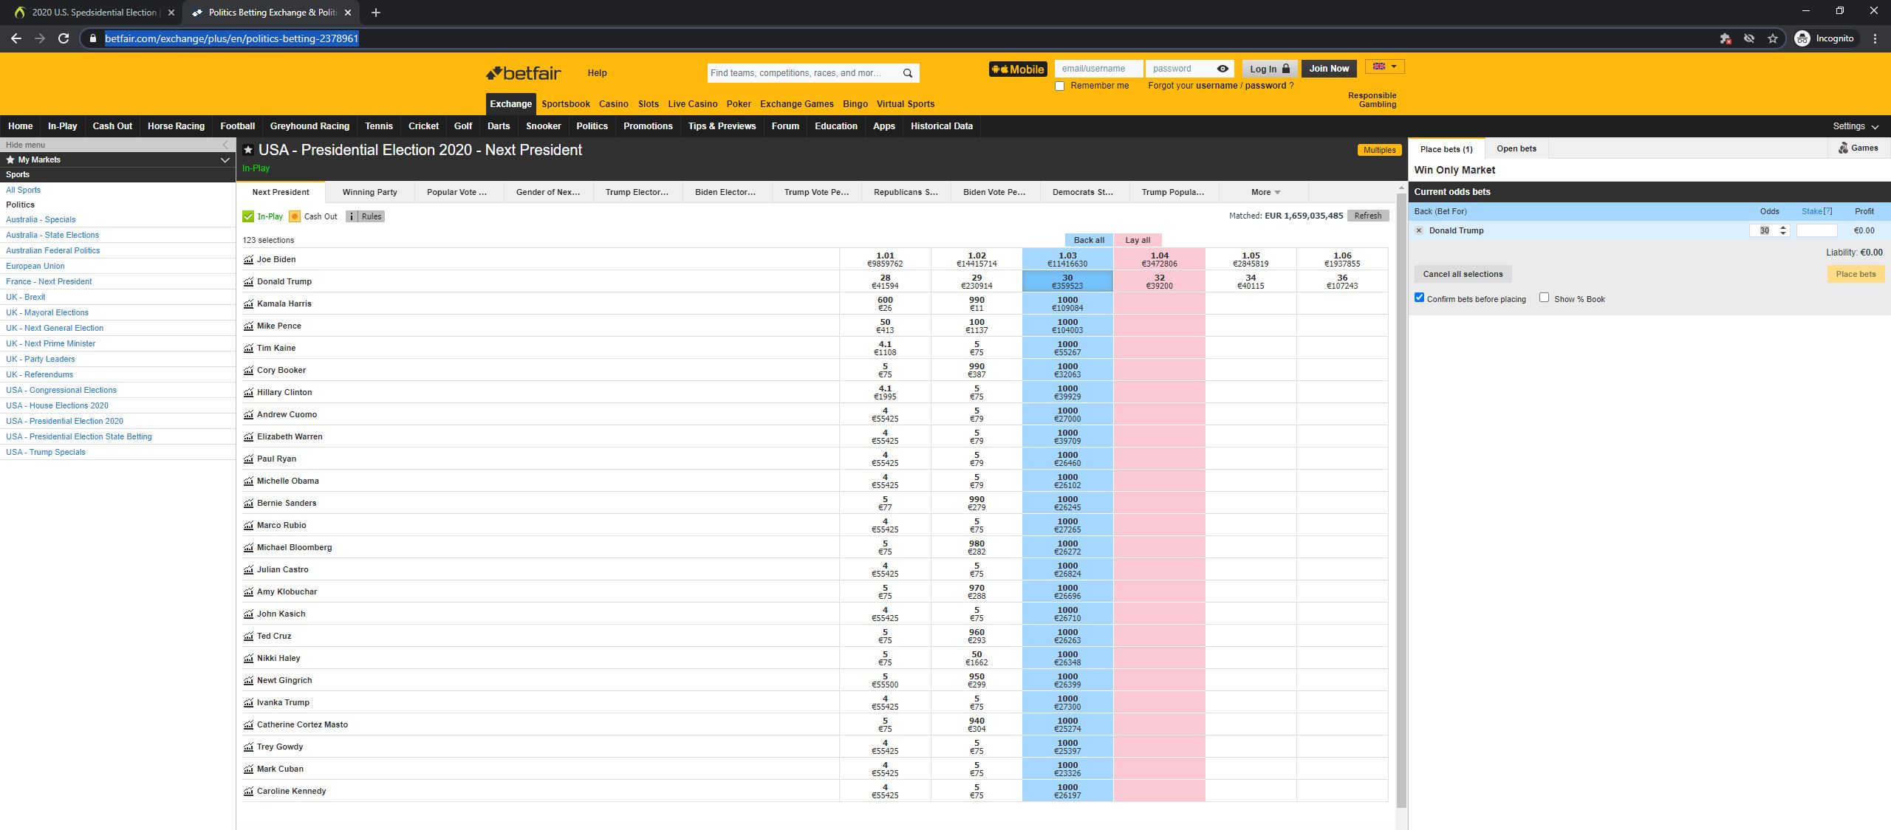Open the Open bets tab
1891x830 pixels.
[x=1516, y=148]
